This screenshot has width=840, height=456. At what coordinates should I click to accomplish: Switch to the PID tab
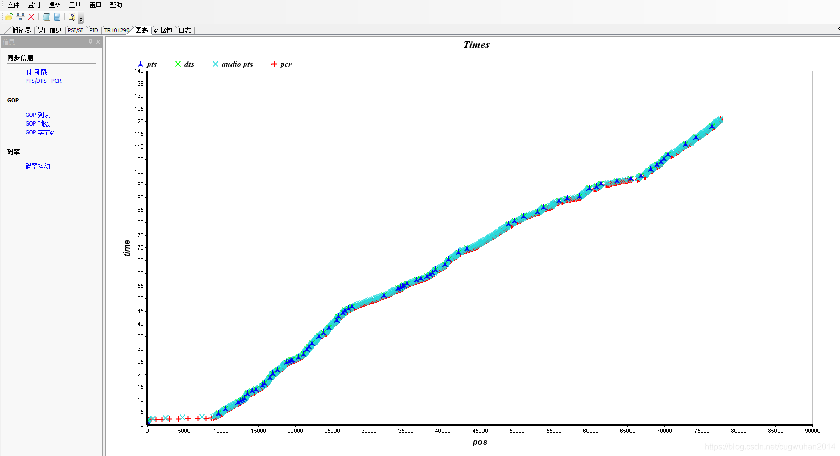(x=93, y=30)
